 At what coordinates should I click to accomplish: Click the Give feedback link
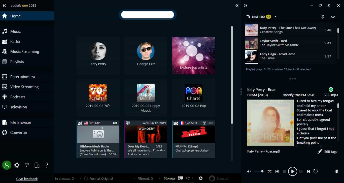click(x=27, y=179)
